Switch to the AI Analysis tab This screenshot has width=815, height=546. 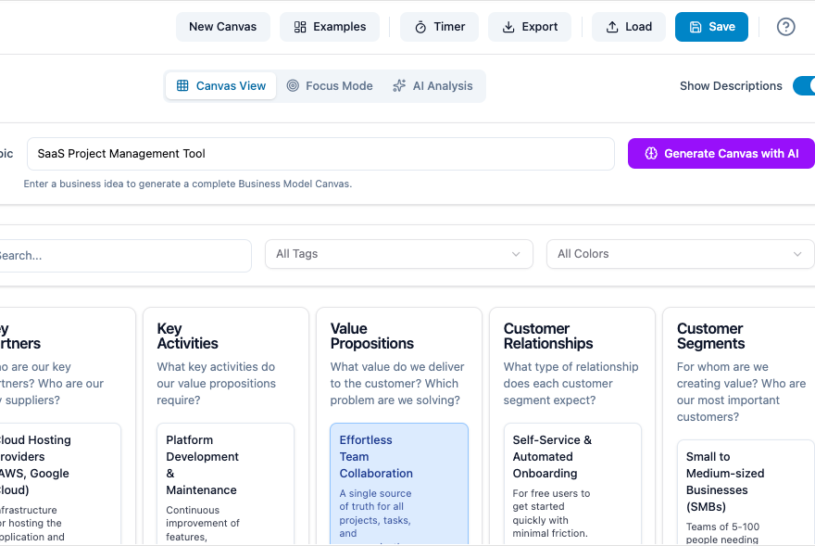433,85
